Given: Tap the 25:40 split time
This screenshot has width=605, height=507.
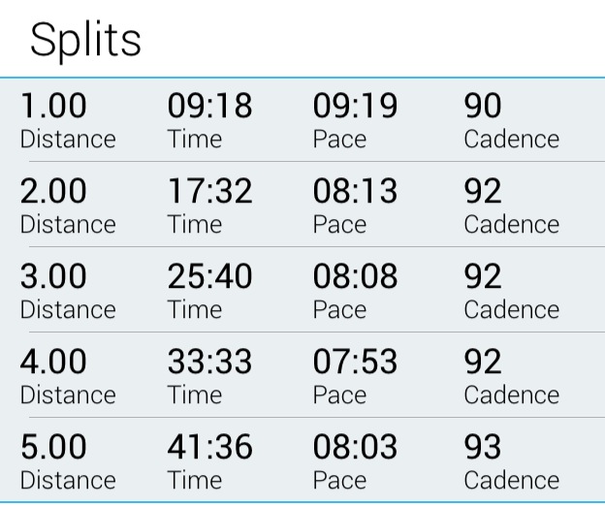Looking at the screenshot, I should (x=209, y=276).
